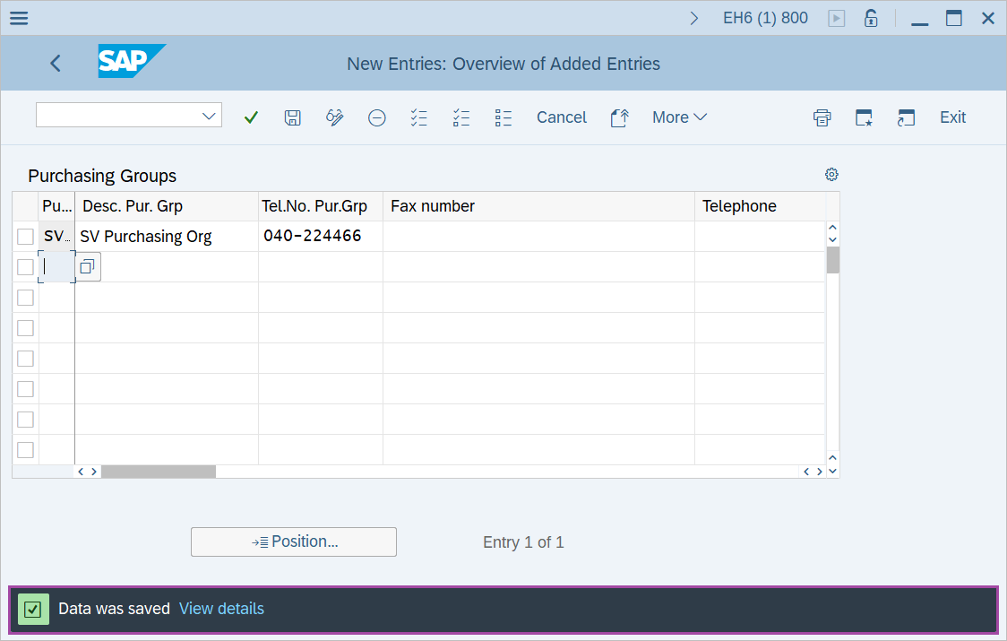Image resolution: width=1007 pixels, height=641 pixels.
Task: Choose Cancel in the toolbar
Action: (x=562, y=117)
